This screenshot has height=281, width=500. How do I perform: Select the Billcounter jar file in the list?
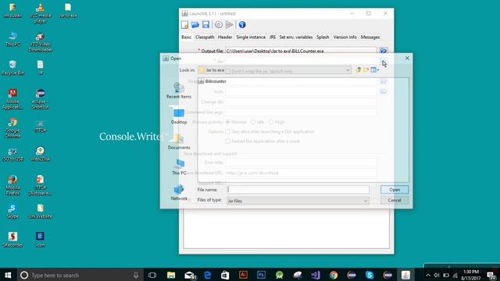click(212, 81)
